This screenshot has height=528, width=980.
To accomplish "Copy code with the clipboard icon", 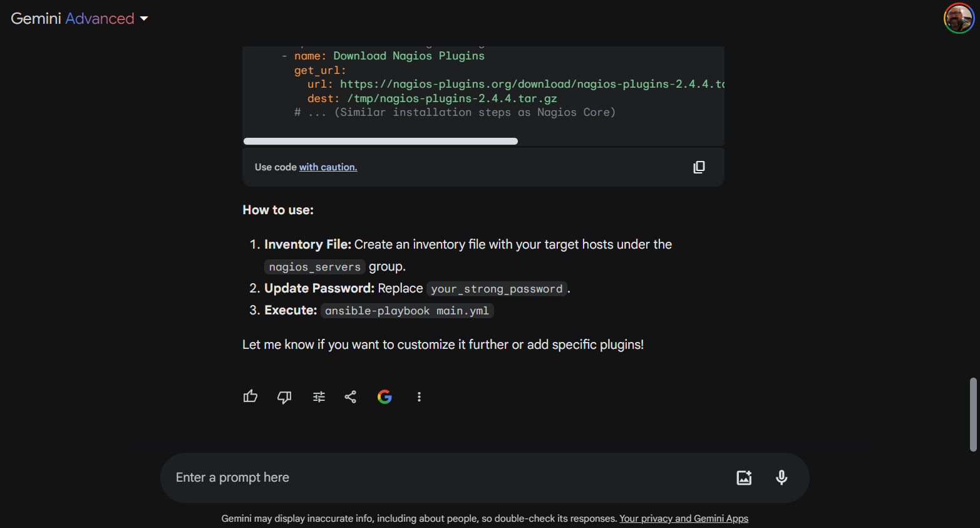I will [x=699, y=167].
